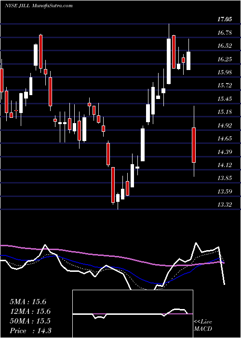This screenshot has height=338, width=241.
Task: Click the 16.52 price axis label
Action: (x=225, y=46)
